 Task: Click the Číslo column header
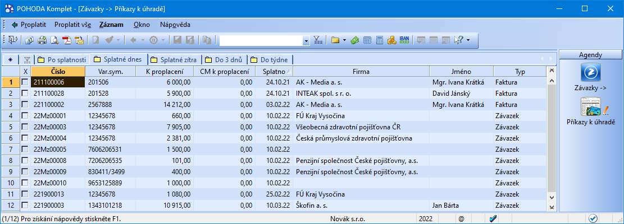coord(58,71)
